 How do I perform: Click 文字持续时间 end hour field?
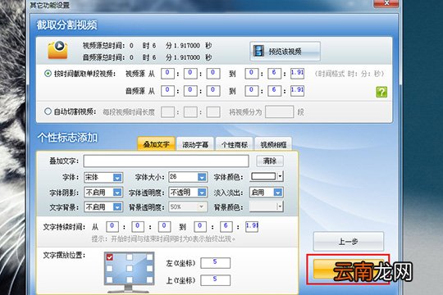pos(200,227)
